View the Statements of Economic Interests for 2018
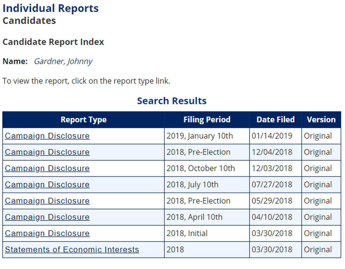Viewport: 345px width, 269px height. tap(71, 249)
